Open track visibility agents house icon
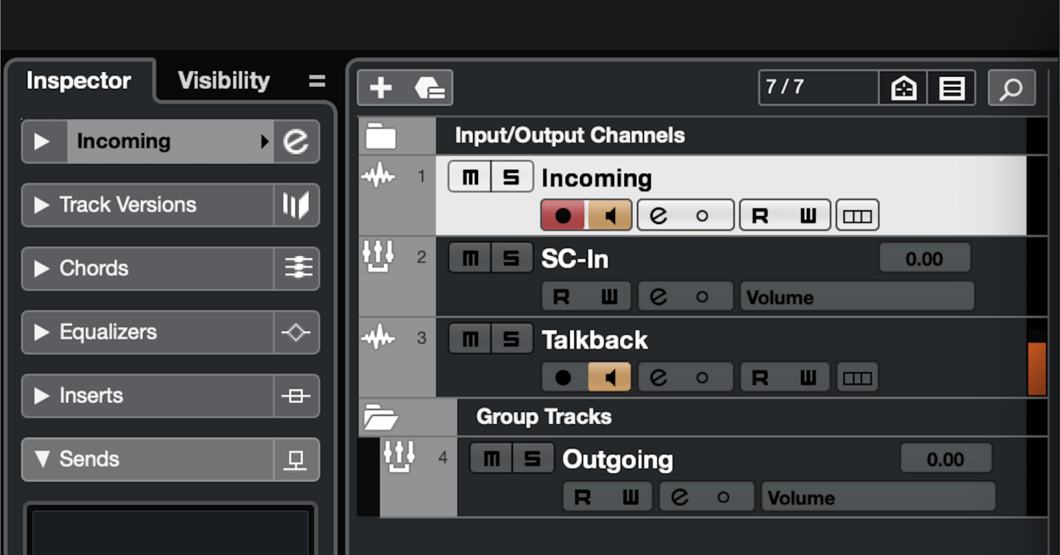Viewport: 1060px width, 555px height. pyautogui.click(x=903, y=88)
